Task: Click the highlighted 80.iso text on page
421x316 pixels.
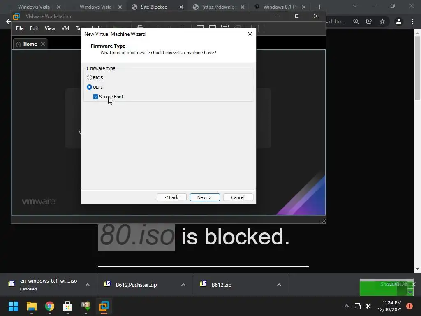Action: (136, 237)
